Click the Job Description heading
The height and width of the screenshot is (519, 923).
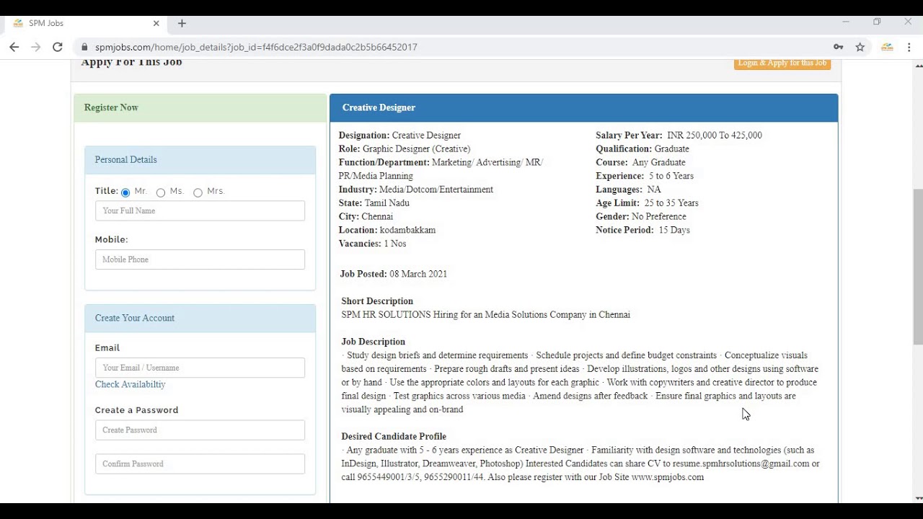point(374,342)
